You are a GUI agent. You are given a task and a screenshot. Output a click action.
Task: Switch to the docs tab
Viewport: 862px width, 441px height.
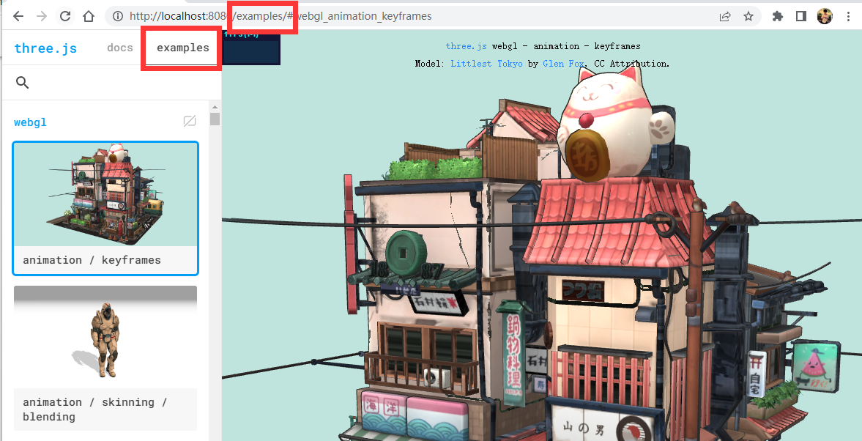120,48
